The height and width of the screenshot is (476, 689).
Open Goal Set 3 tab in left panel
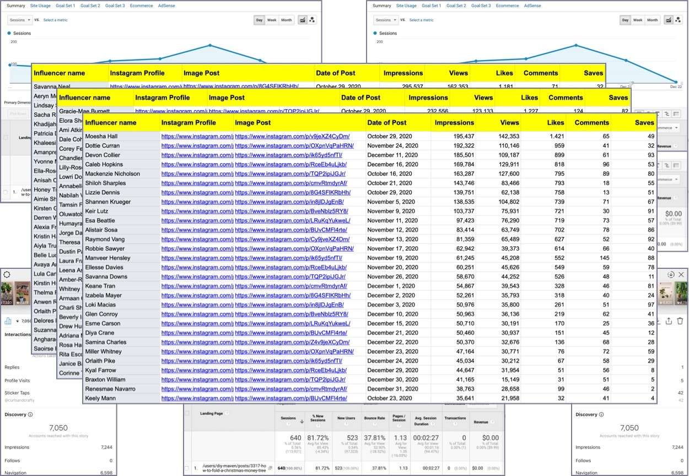(x=115, y=6)
